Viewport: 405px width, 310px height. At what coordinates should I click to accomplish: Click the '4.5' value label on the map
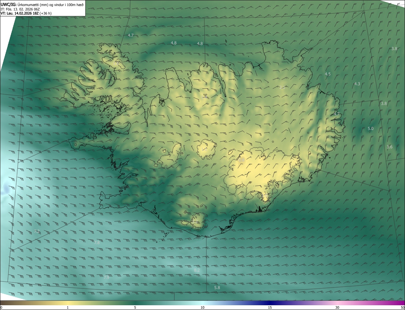327,74
